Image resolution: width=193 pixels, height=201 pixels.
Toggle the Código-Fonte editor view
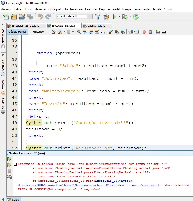pyautogui.click(x=17, y=32)
